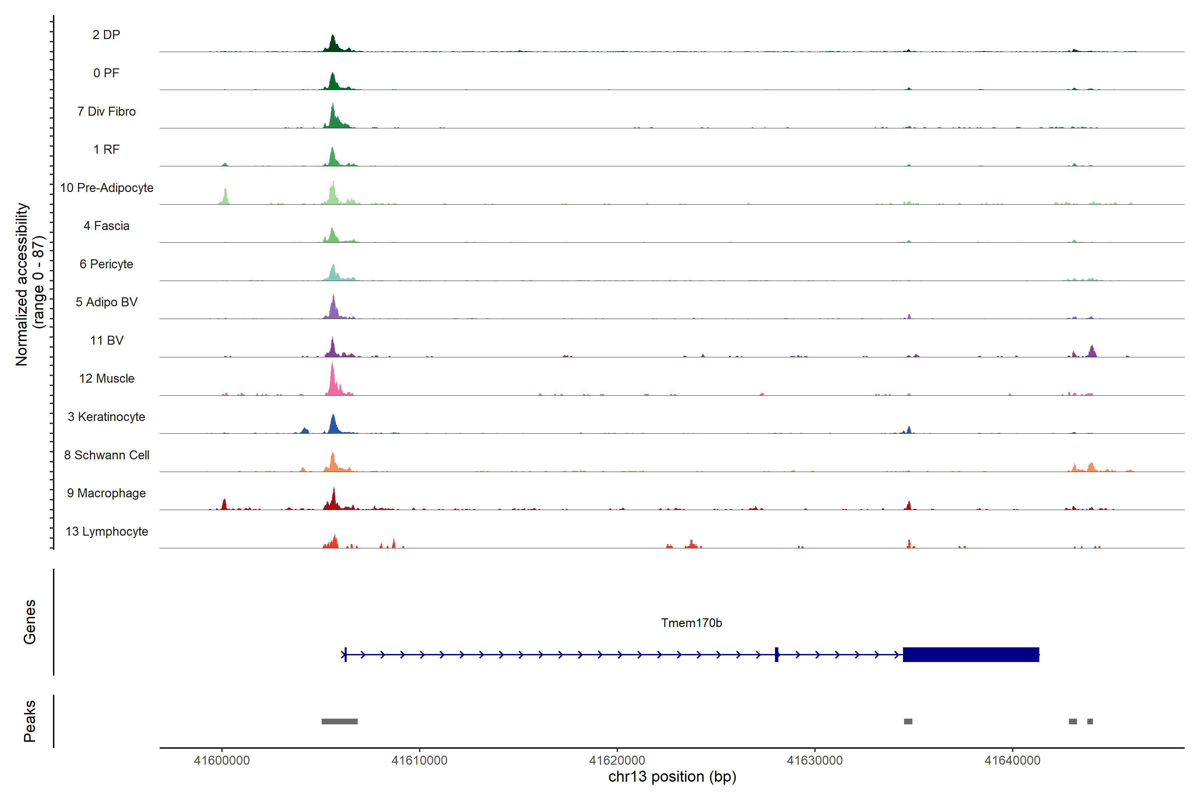Click the 7 Div Fibro track label
Screen dimensions: 1200x800
[x=107, y=111]
